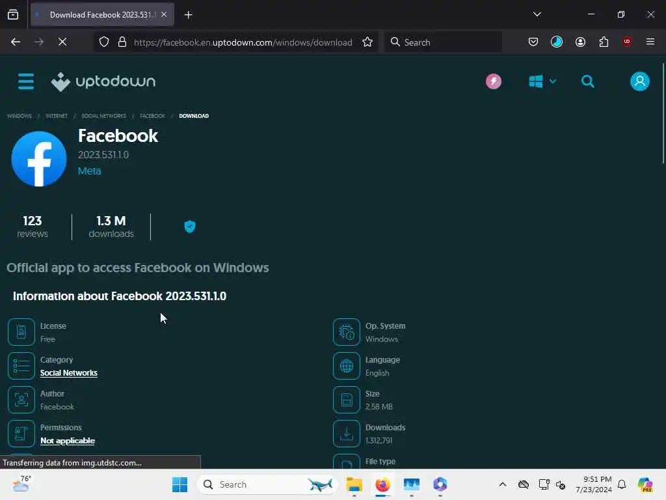Open Uptodown site search magnifier
Image resolution: width=666 pixels, height=500 pixels.
pyautogui.click(x=588, y=81)
